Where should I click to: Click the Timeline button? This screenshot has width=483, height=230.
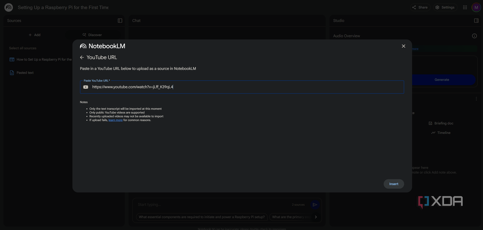[441, 133]
